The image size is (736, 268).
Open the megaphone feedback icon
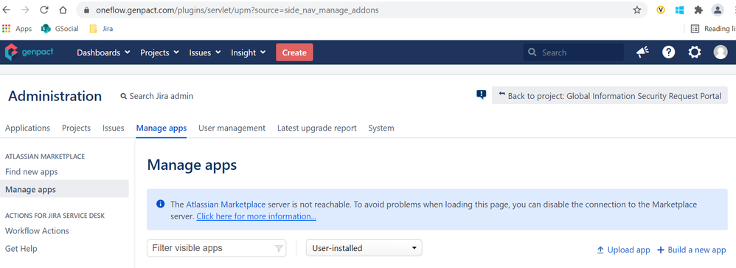642,52
